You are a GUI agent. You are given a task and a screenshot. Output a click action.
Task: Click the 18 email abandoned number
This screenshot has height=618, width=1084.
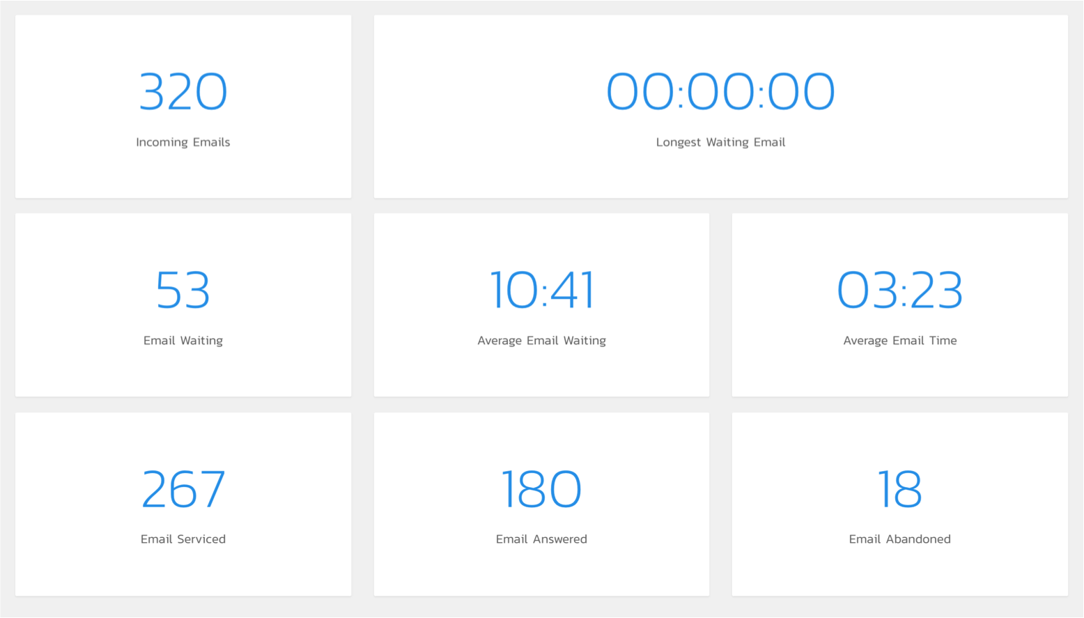[899, 489]
